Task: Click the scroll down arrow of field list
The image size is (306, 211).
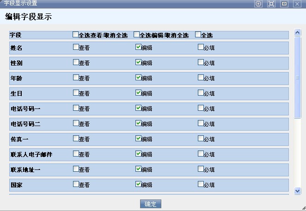Action: [x=298, y=190]
